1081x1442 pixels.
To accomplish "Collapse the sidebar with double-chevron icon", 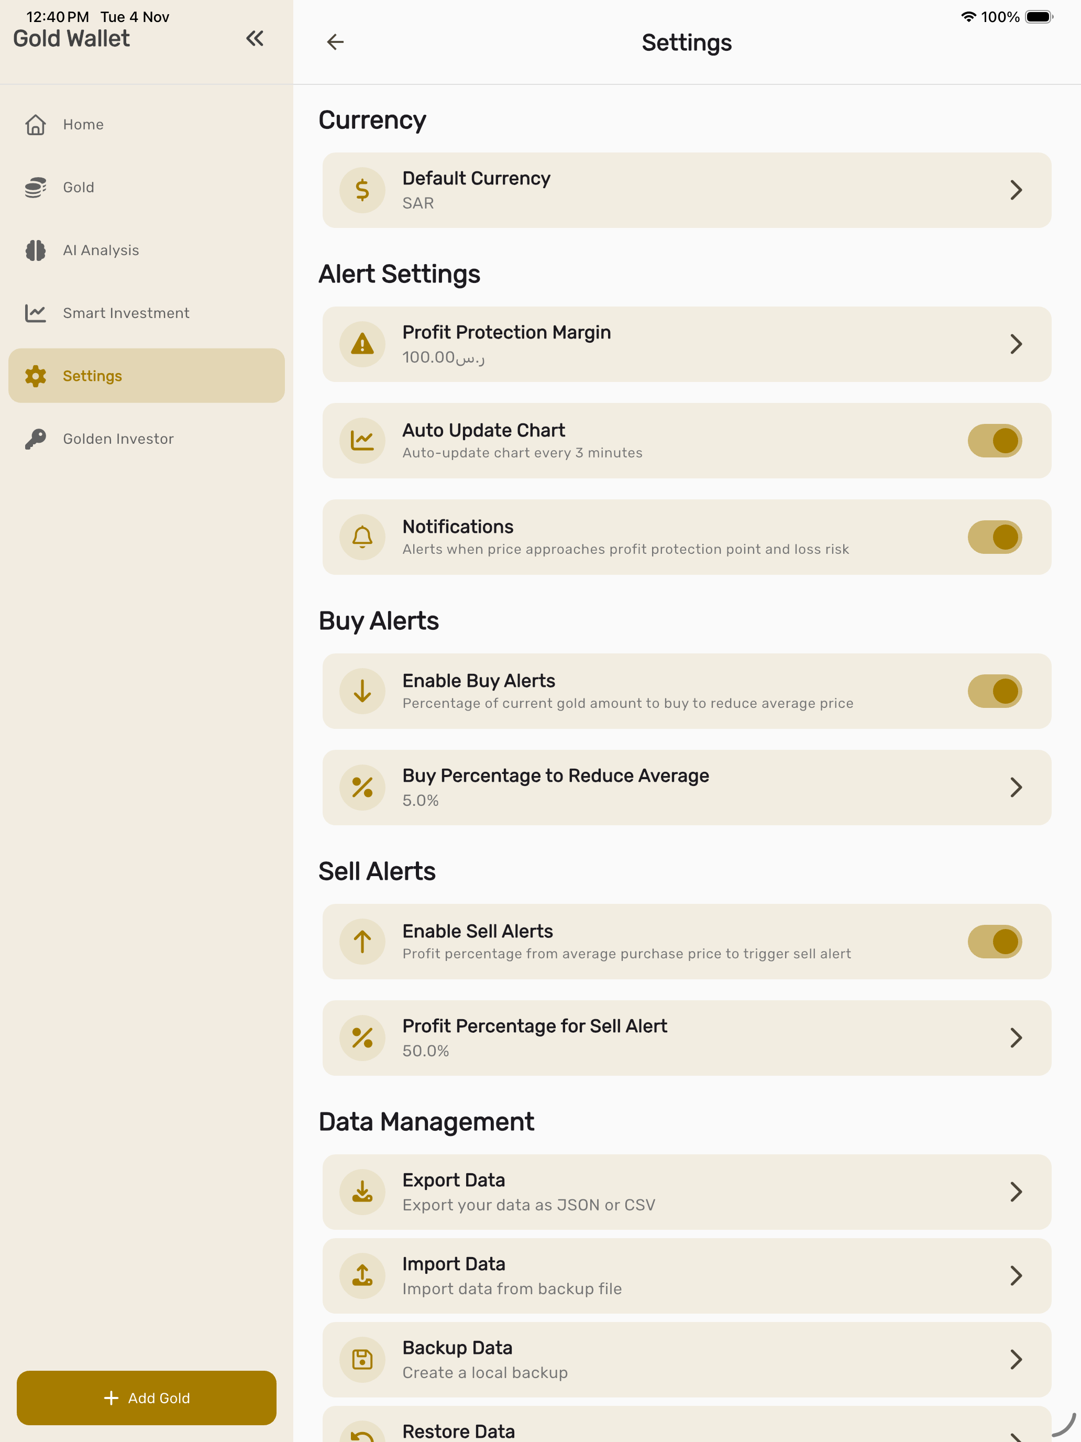I will (x=254, y=39).
